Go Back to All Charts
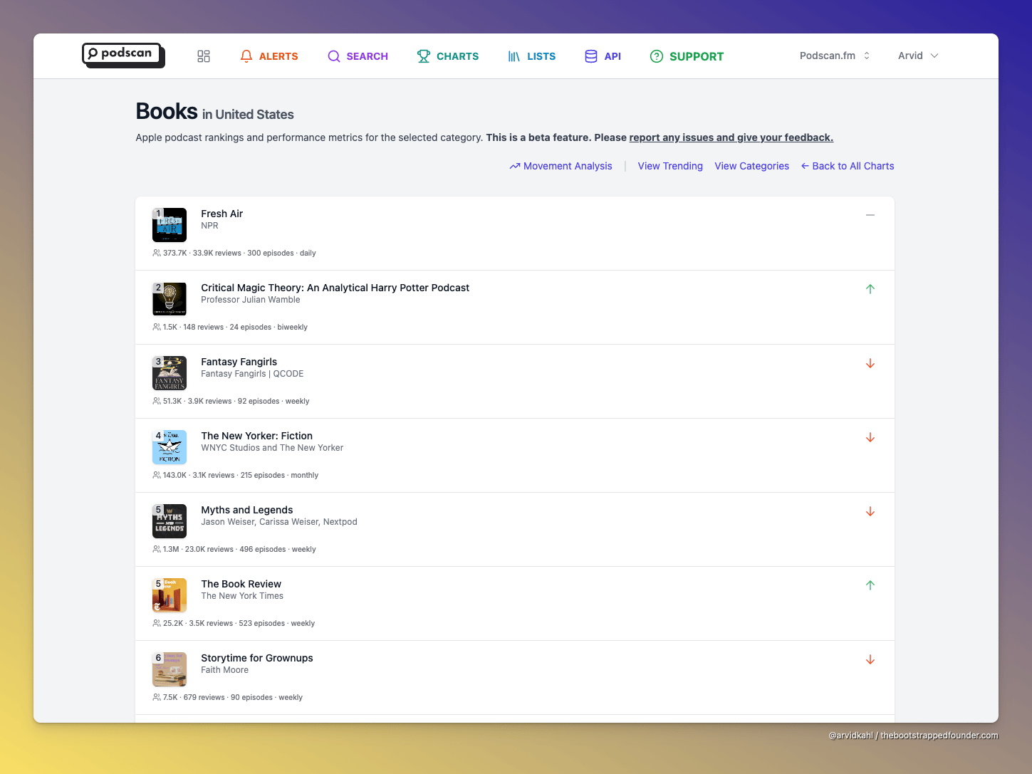 848,166
